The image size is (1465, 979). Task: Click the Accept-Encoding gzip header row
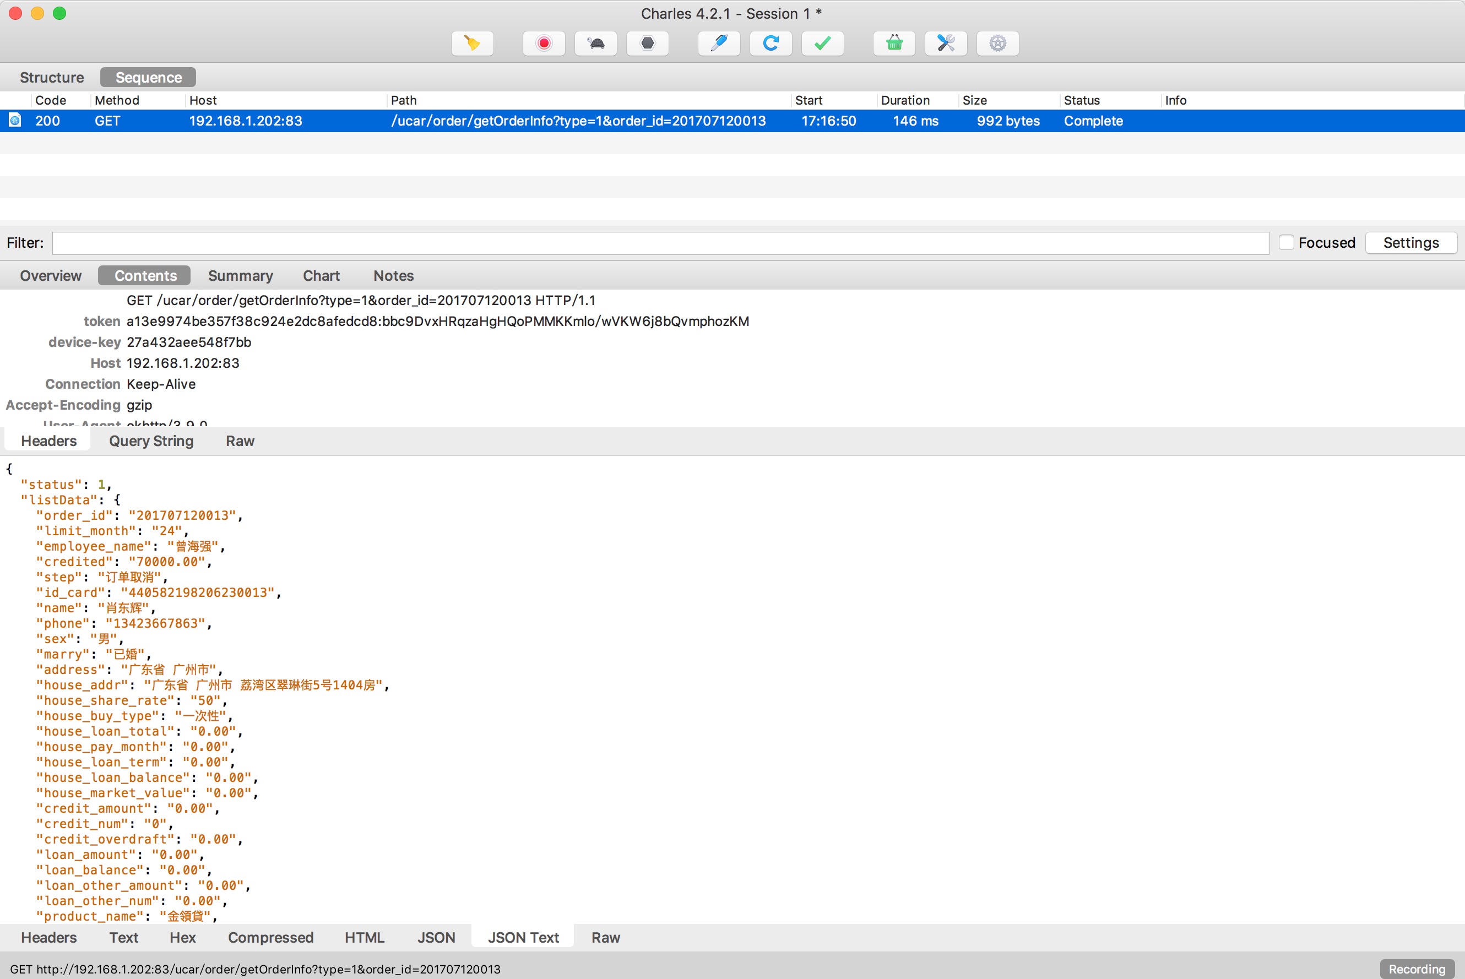79,405
